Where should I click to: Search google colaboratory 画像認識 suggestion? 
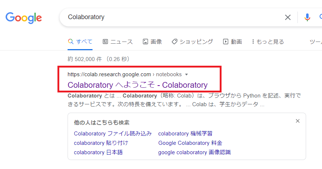[x=194, y=152]
